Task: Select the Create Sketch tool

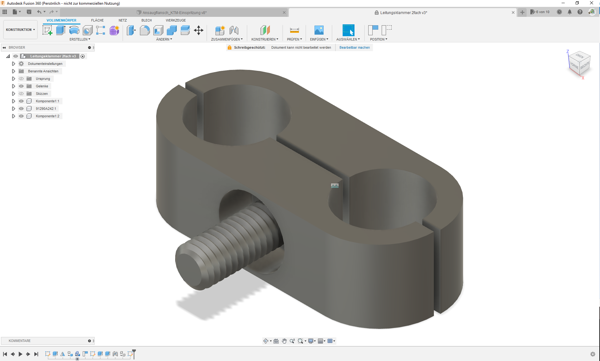Action: [47, 30]
